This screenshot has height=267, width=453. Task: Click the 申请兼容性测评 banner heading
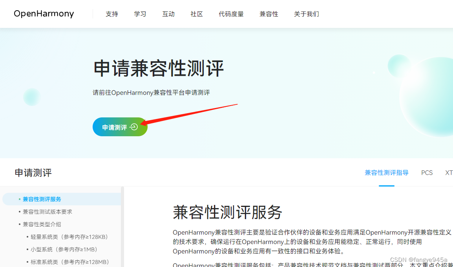[x=159, y=68]
